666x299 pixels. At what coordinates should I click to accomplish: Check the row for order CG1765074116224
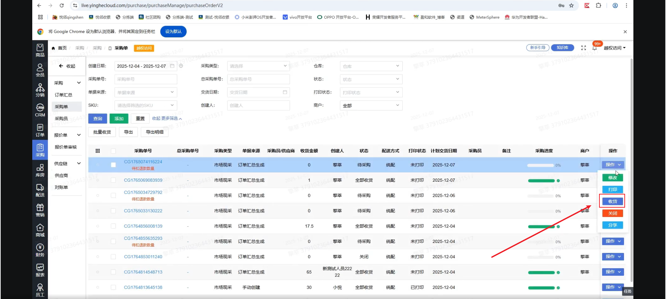pos(113,165)
